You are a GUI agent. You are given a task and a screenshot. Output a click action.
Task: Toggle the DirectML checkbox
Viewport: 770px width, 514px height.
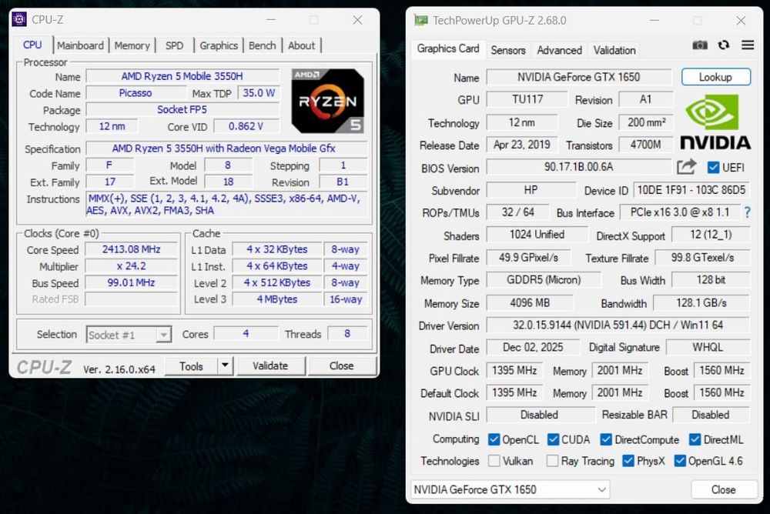click(695, 439)
